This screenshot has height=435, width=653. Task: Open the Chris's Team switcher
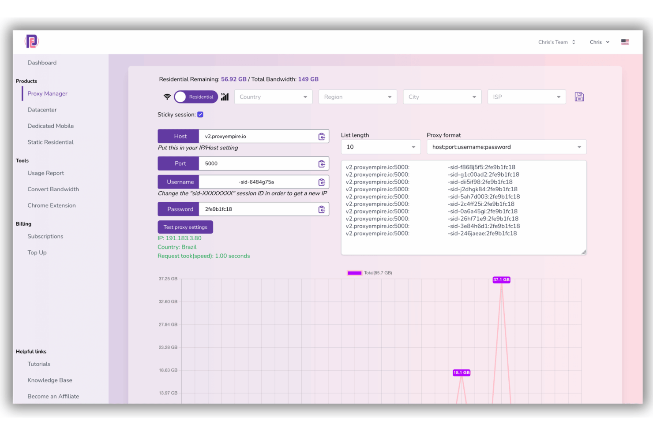coord(557,42)
